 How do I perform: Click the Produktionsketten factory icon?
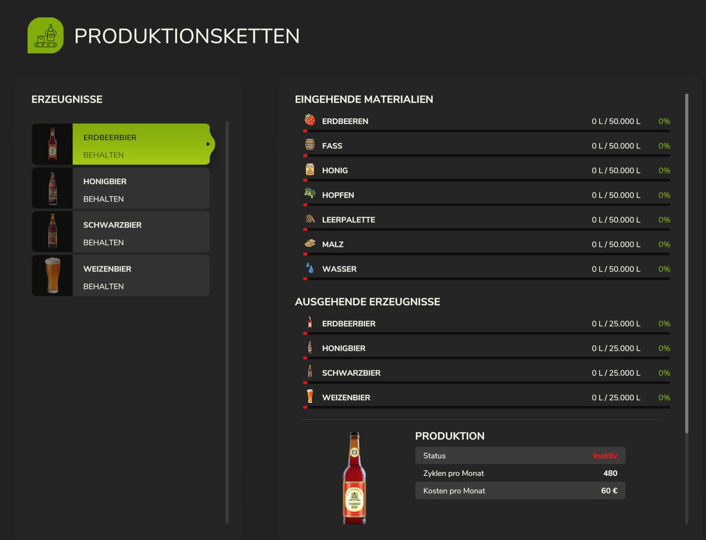[x=45, y=36]
